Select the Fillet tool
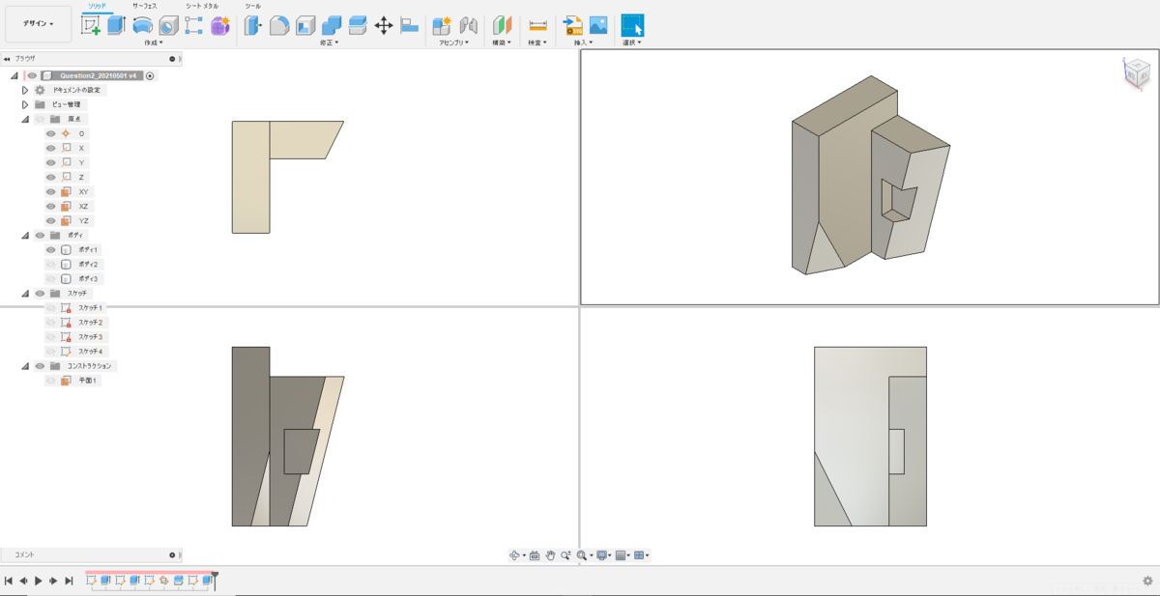 click(x=279, y=26)
